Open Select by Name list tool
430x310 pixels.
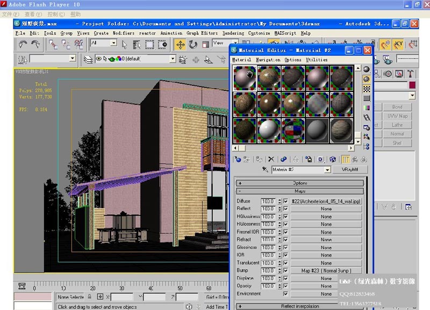point(137,45)
